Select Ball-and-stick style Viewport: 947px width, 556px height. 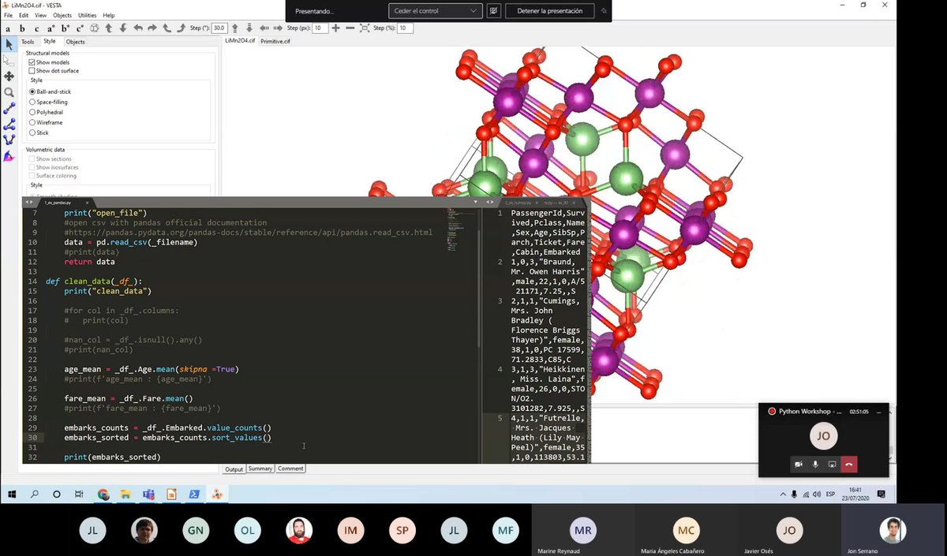click(32, 91)
